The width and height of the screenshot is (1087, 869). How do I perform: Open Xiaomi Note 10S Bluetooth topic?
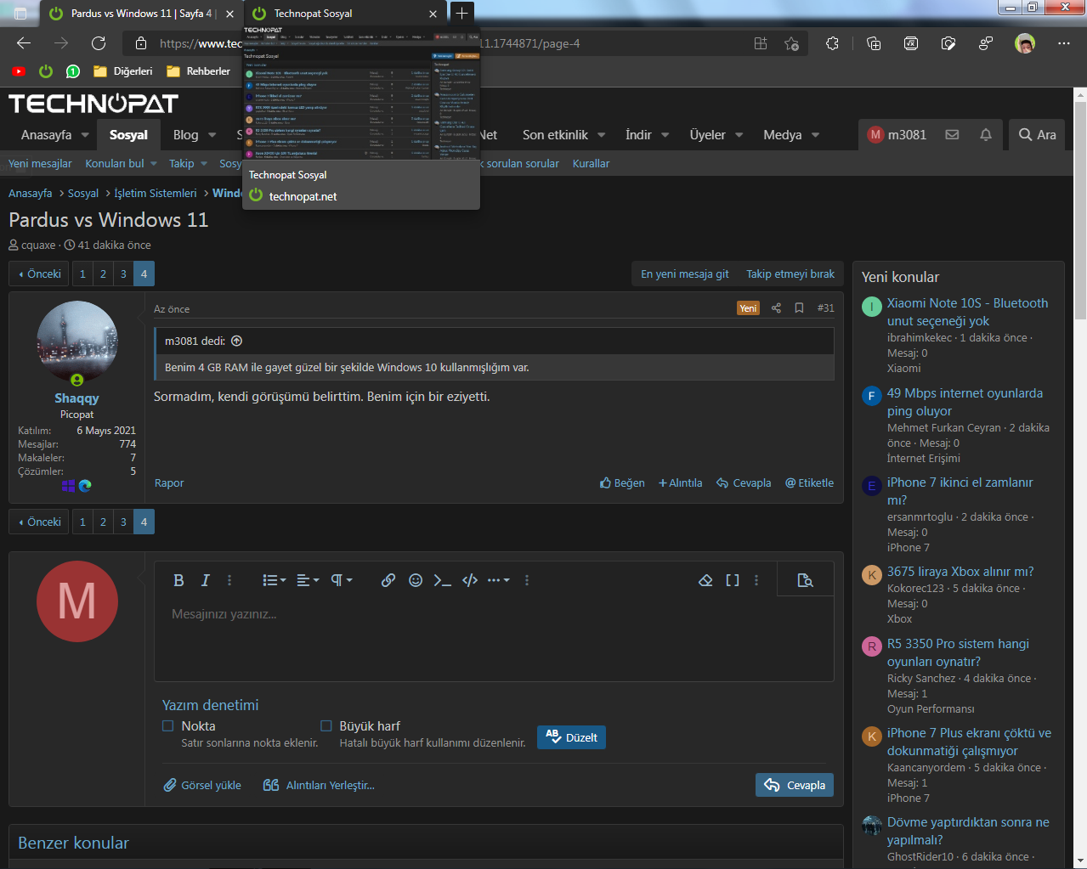coord(967,312)
